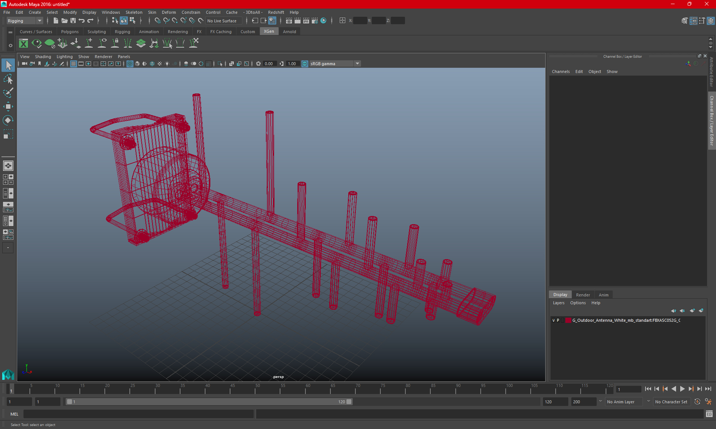Screen dimensions: 716x429
Task: Select the G_Outdoor_Antenna_White layer row
Action: click(627, 320)
